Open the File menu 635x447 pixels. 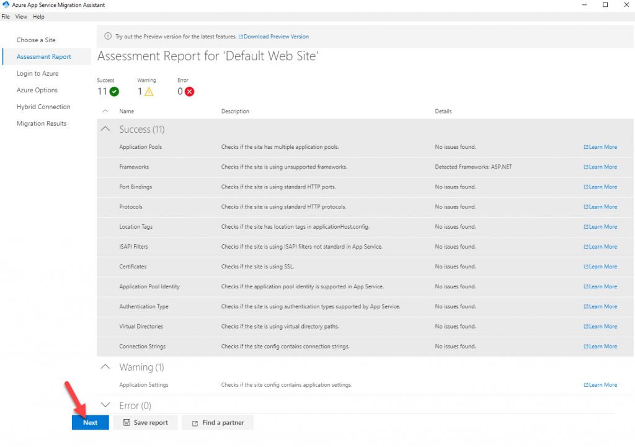(6, 17)
